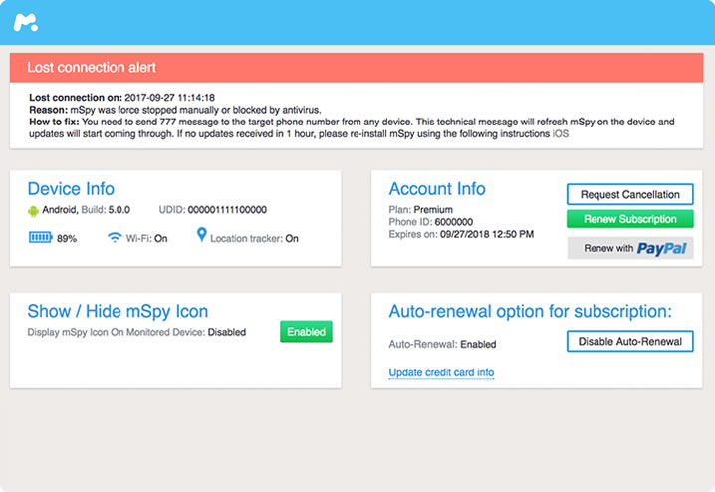715x492 pixels.
Task: Open the iOS instructions link
Action: (x=561, y=134)
